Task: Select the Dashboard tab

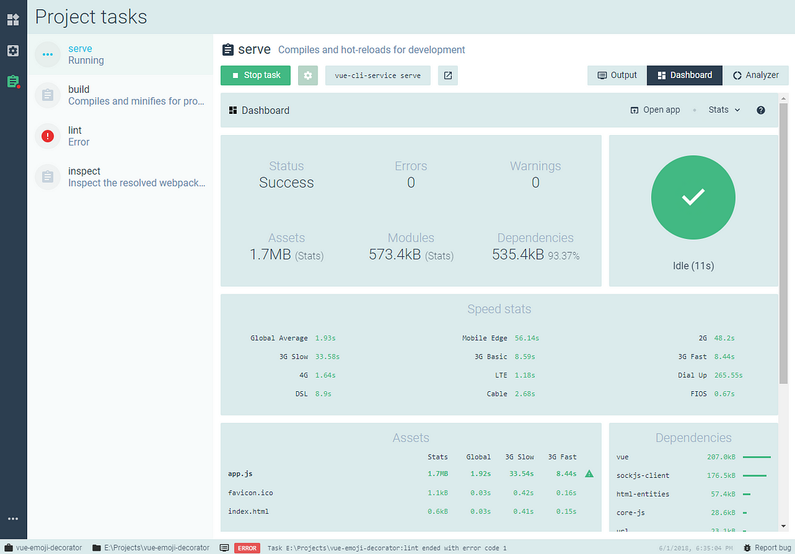Action: click(684, 75)
